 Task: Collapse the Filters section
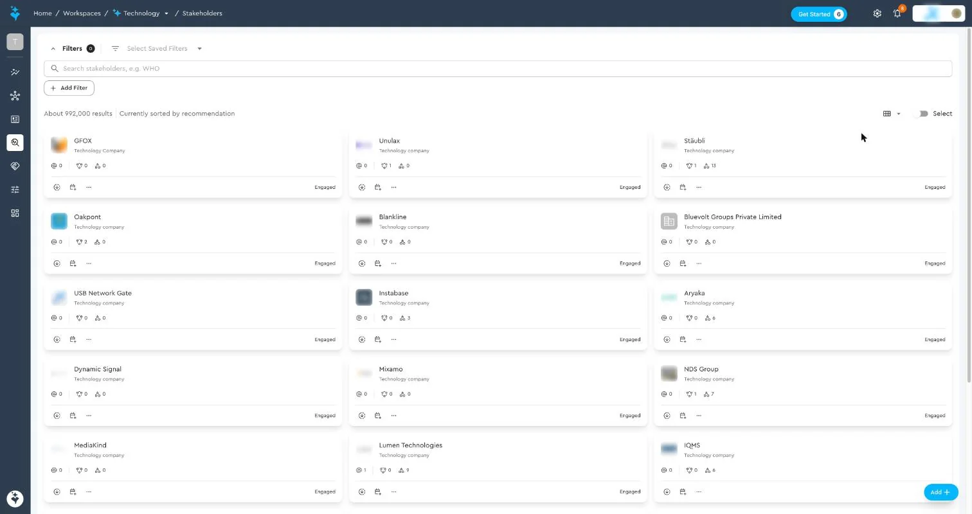tap(53, 49)
